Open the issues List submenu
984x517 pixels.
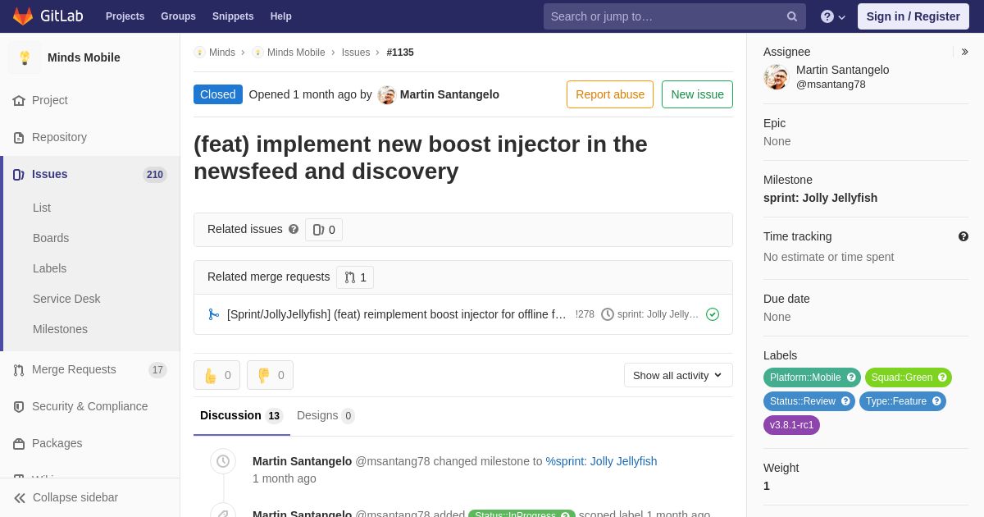click(x=42, y=208)
